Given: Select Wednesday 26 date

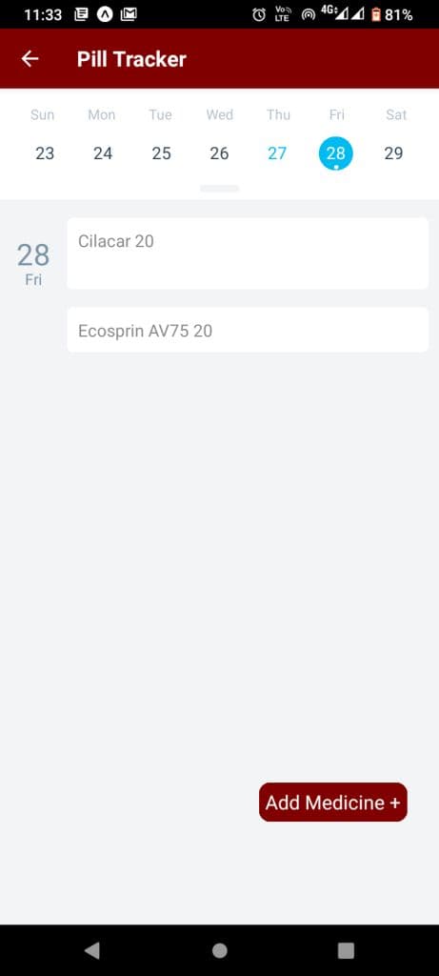Looking at the screenshot, I should point(219,153).
